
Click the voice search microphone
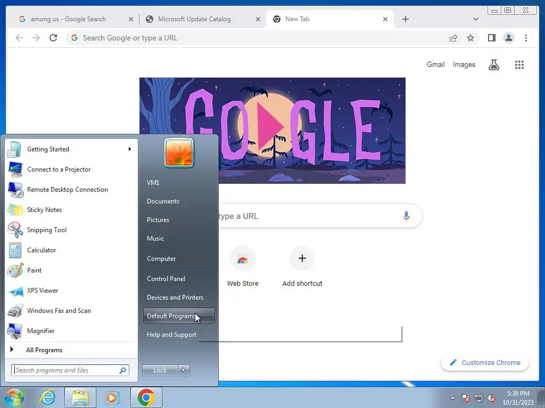point(406,216)
